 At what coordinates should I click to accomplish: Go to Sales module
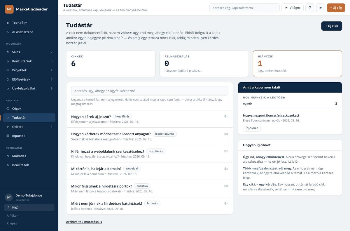[x=29, y=52]
